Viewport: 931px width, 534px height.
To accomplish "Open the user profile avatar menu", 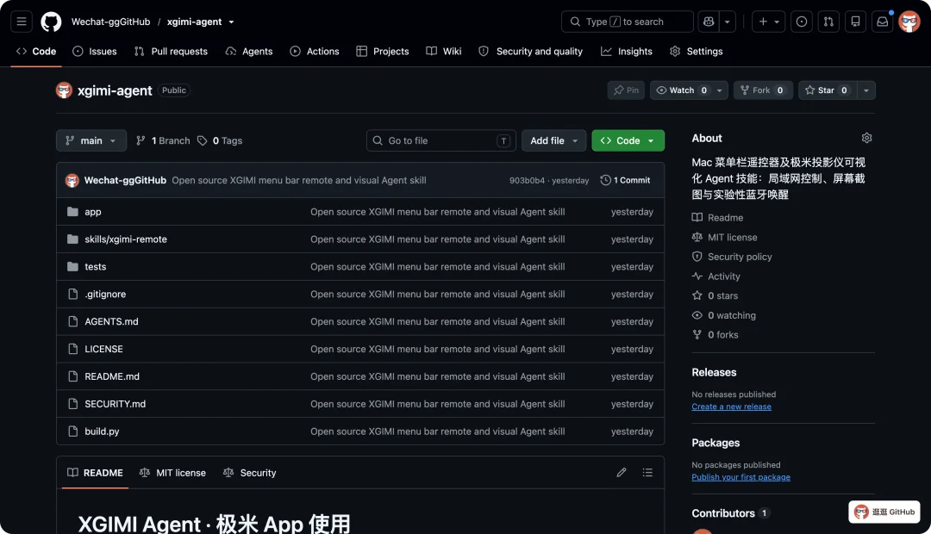I will pyautogui.click(x=909, y=22).
